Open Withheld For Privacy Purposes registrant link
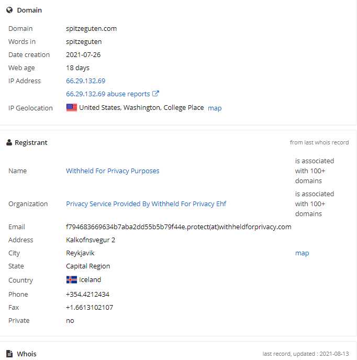 (113, 171)
